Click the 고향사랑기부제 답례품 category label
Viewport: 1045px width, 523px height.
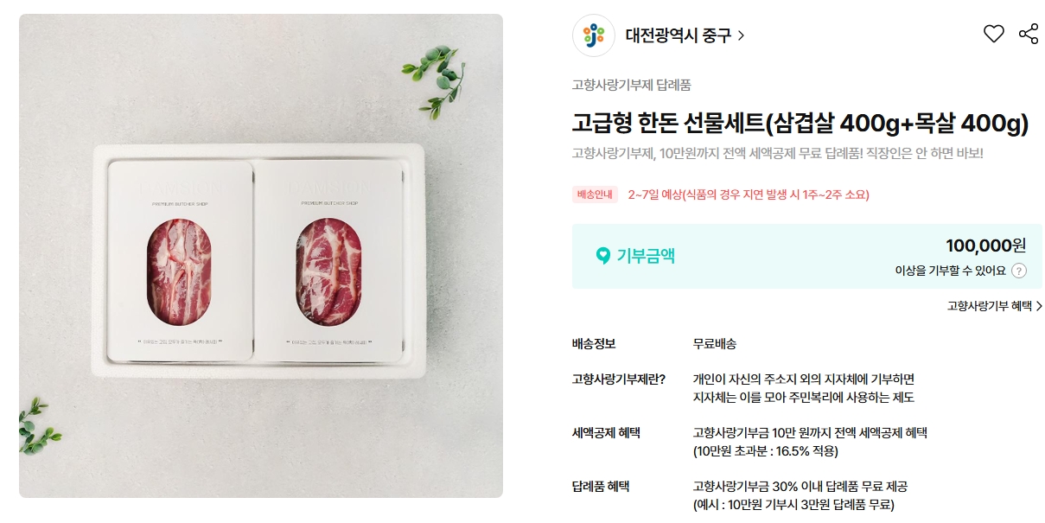(632, 85)
